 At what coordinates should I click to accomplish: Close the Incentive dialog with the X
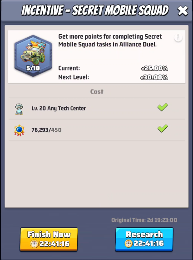[183, 10]
